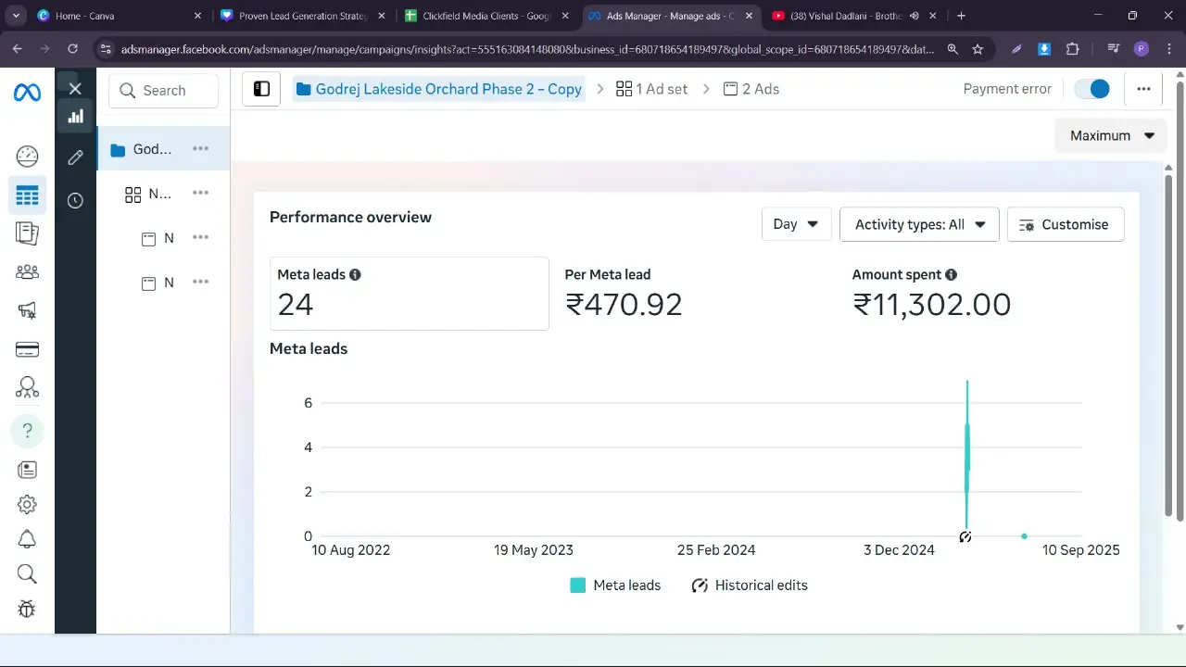Select 1 Ad set in breadcrumb

tap(651, 89)
